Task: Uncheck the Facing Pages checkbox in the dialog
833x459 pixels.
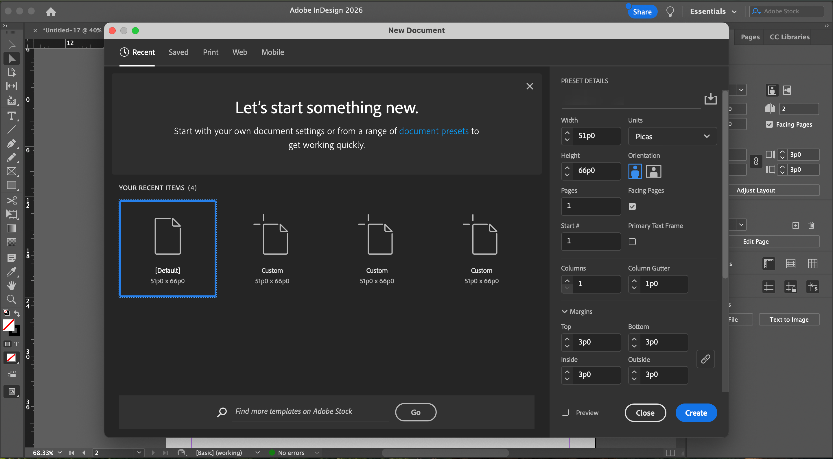Action: [632, 206]
